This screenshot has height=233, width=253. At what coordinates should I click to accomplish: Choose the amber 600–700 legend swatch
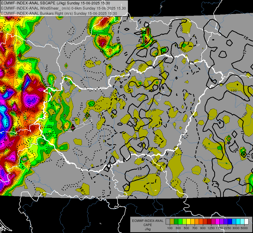click(193, 222)
